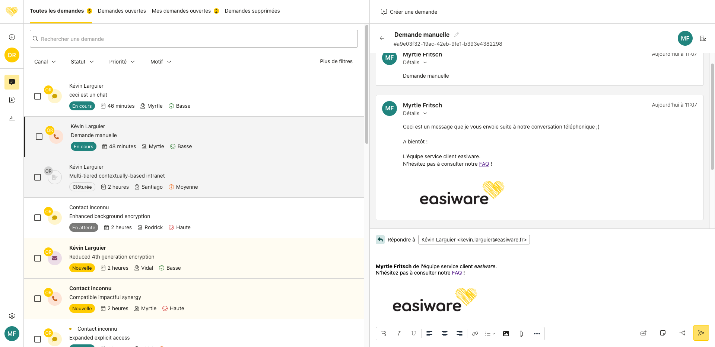Open settings gear in left sidebar
Viewport: 715px width, 347px height.
(12, 316)
